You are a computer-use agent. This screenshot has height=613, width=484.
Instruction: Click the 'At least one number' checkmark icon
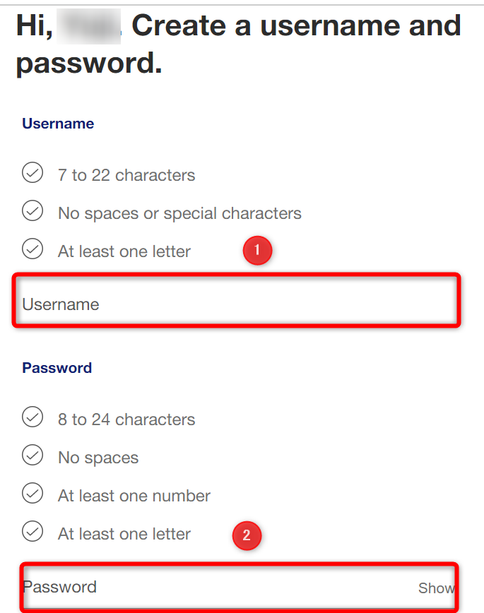[x=33, y=493]
